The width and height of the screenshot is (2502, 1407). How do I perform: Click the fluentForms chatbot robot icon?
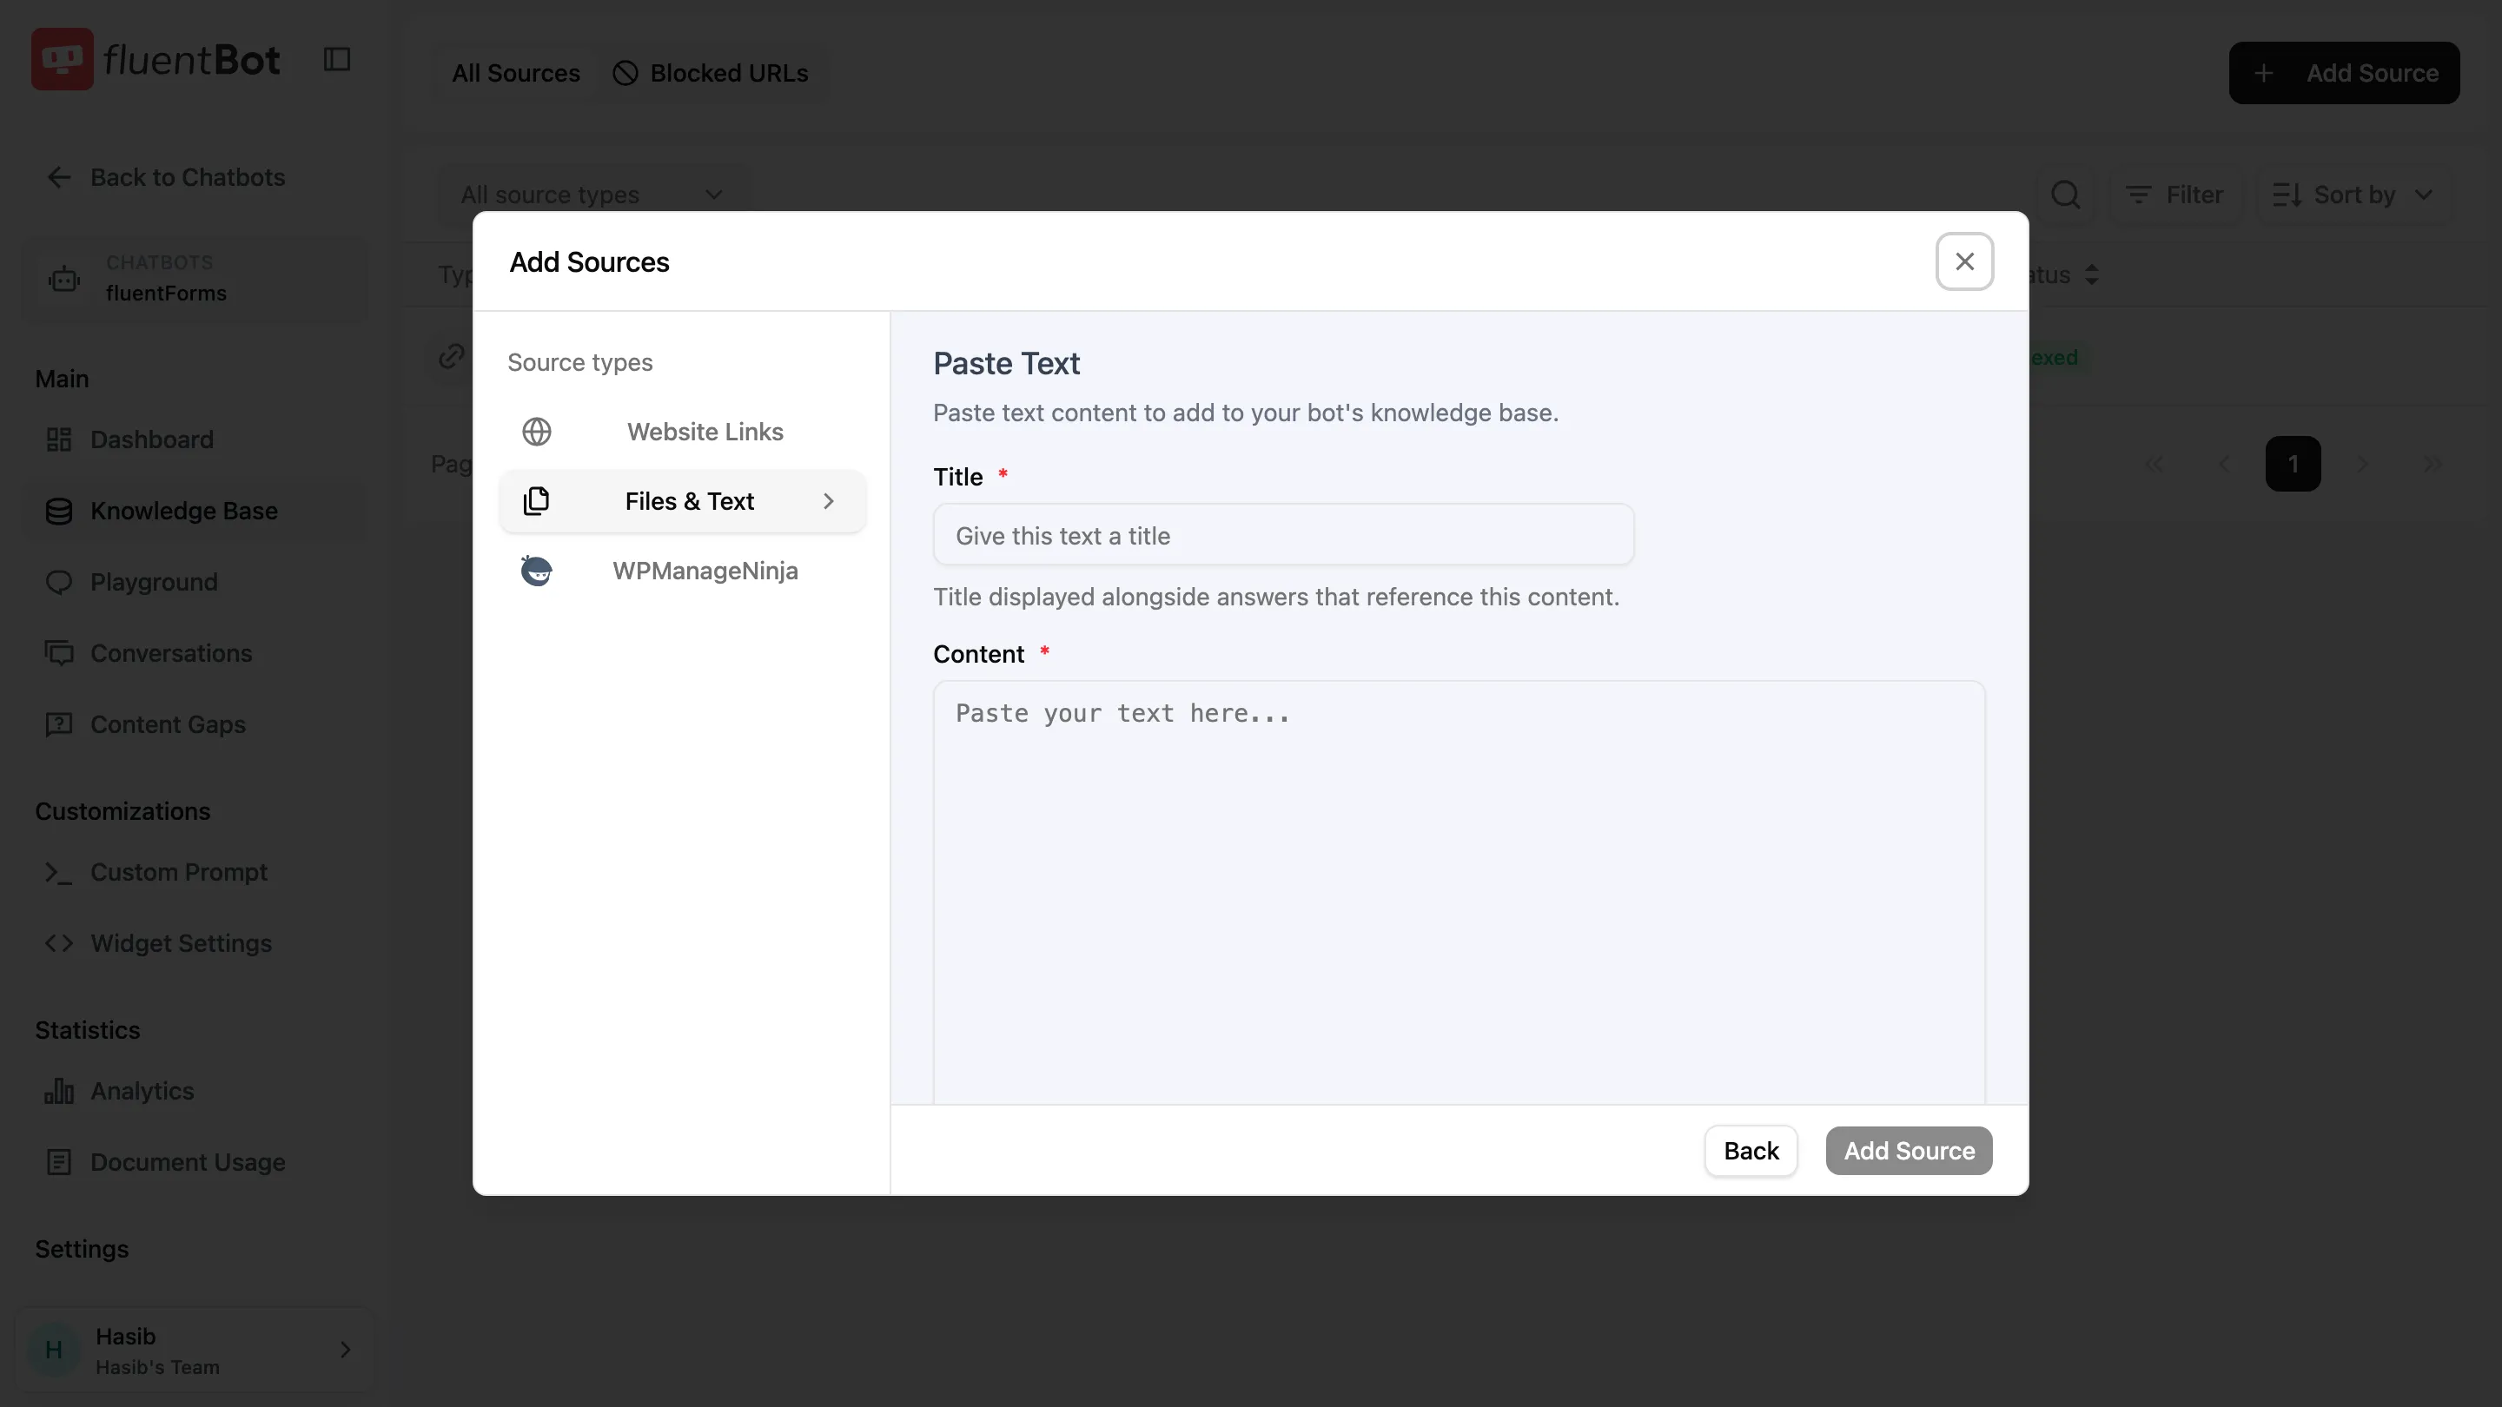point(64,279)
